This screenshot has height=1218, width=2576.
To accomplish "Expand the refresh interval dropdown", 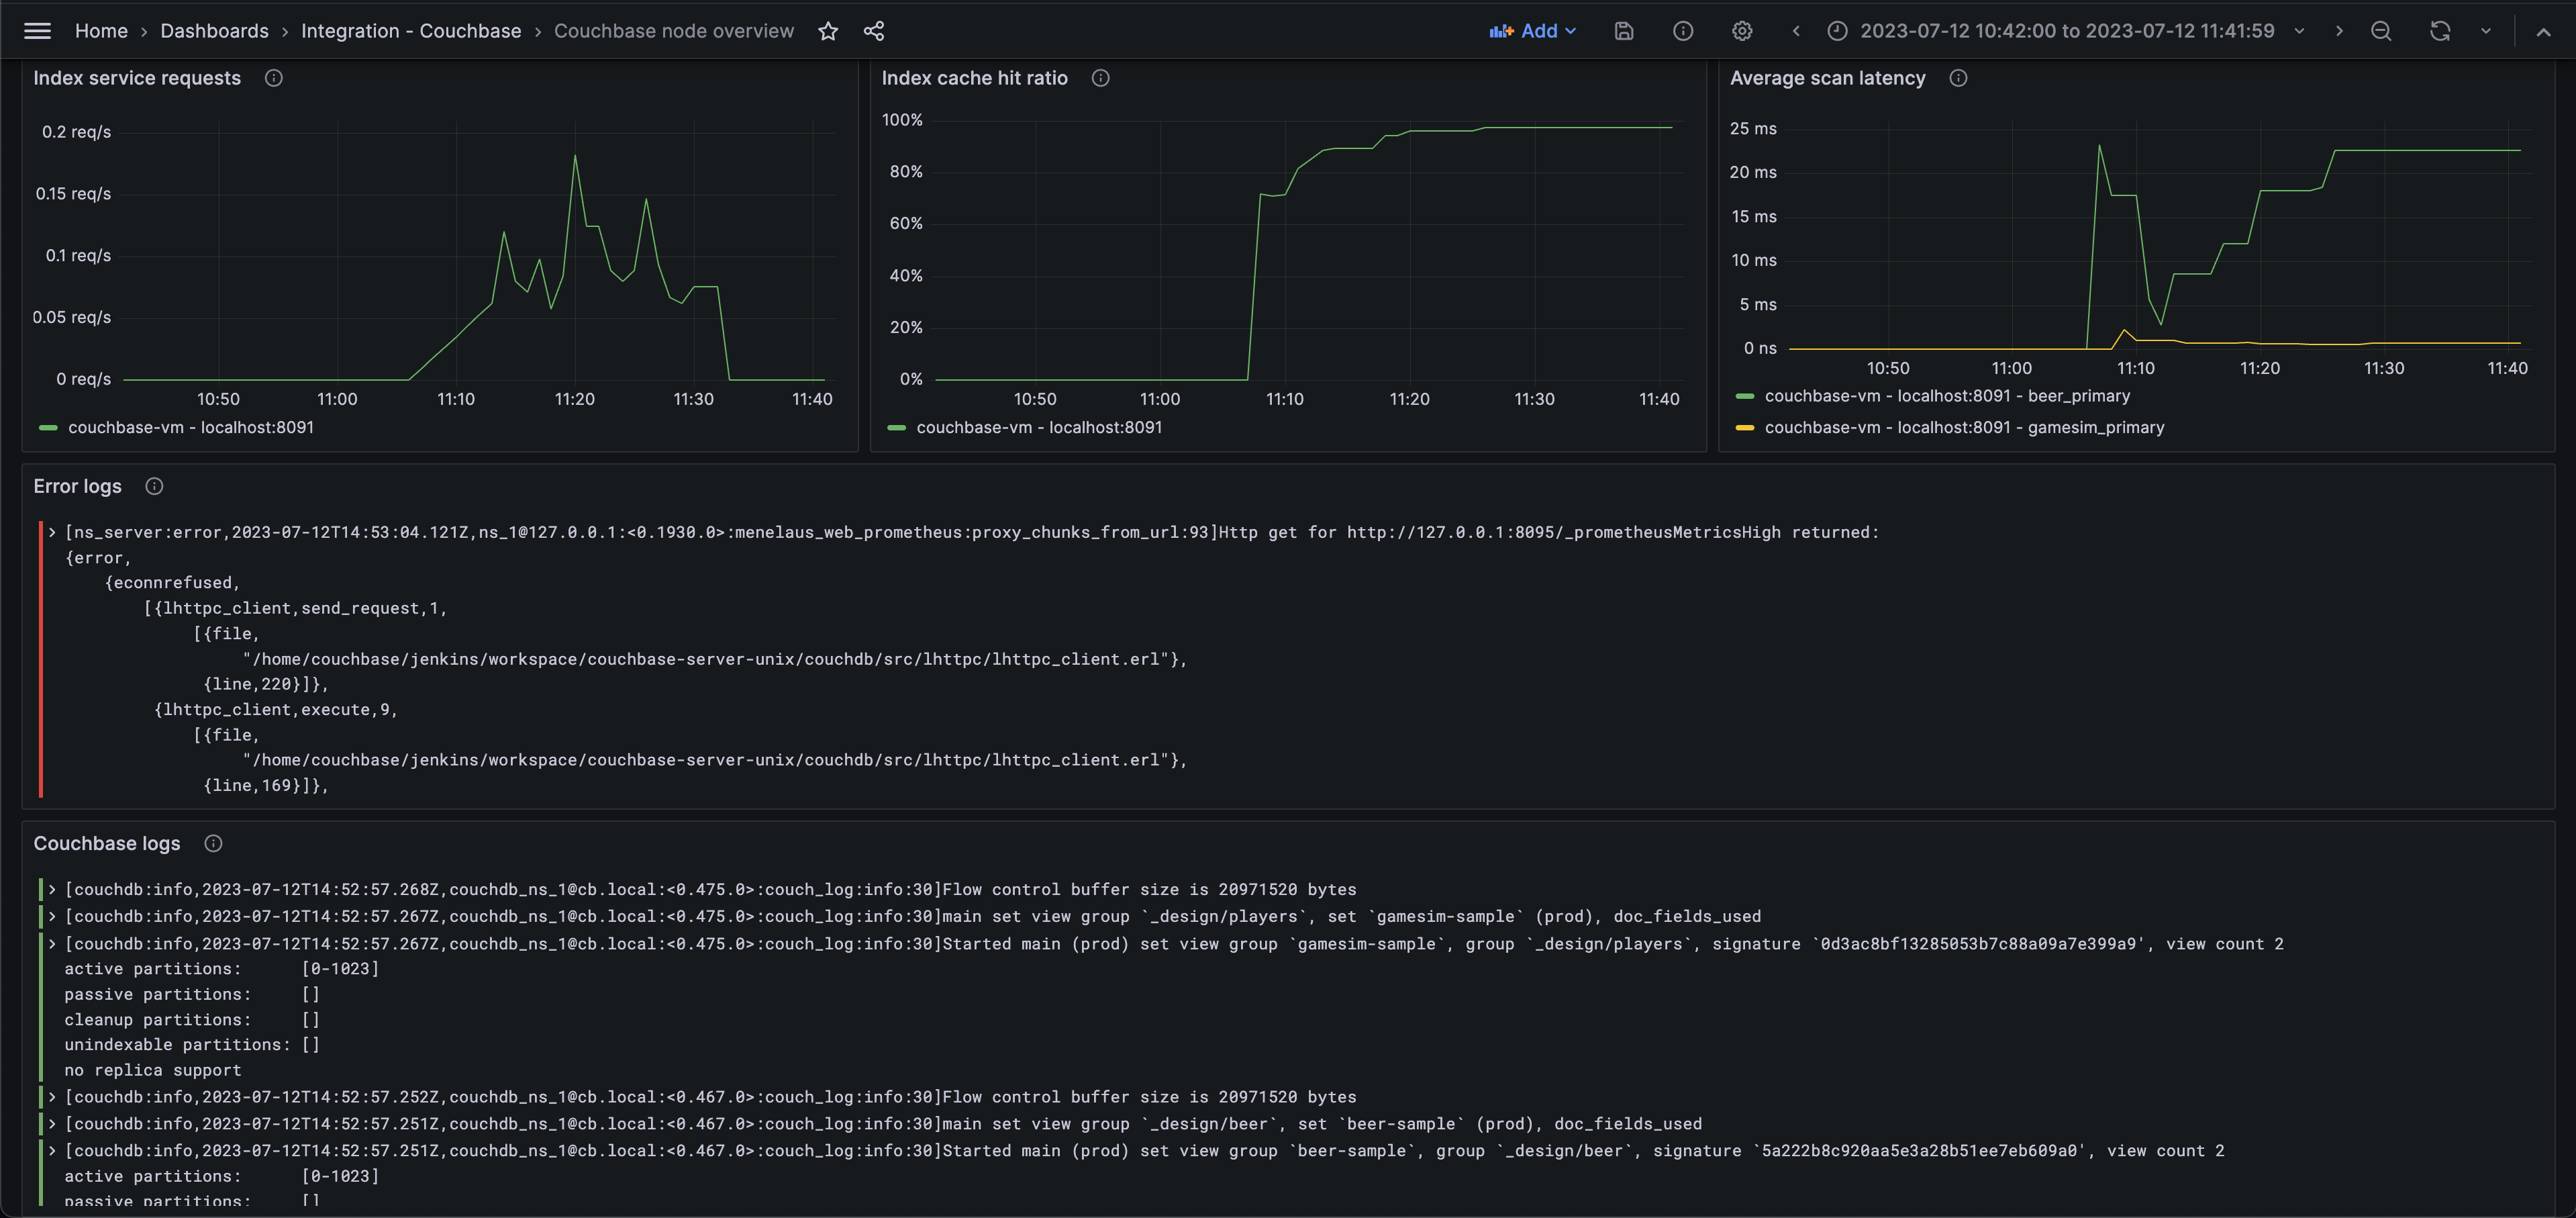I will coord(2486,31).
